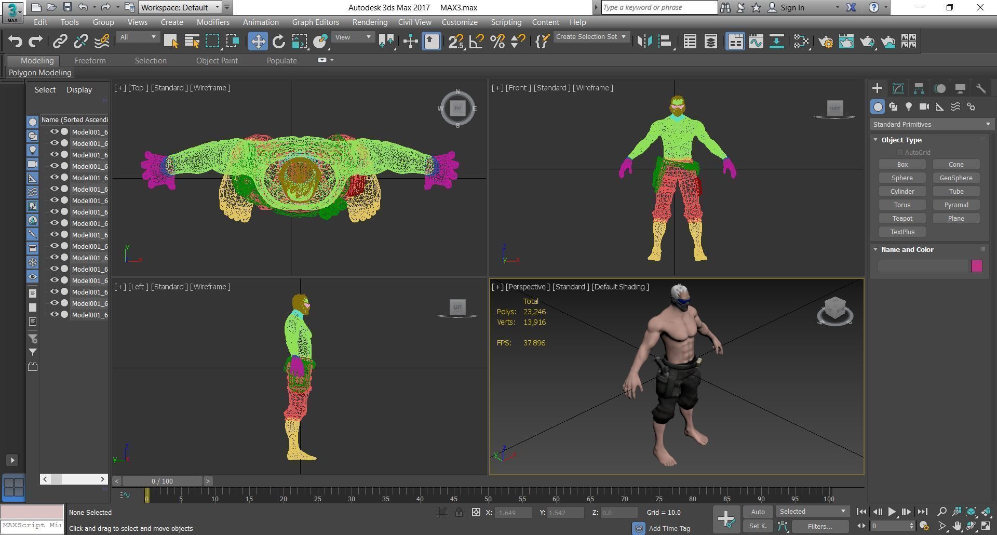Click the Play Animation button

892,512
